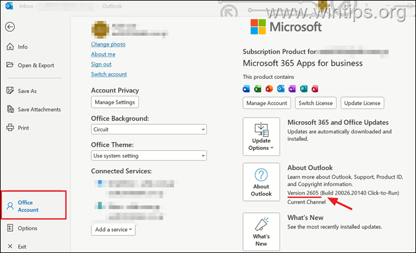Click the 'This product contains' text
The width and height of the screenshot is (416, 253).
[268, 77]
